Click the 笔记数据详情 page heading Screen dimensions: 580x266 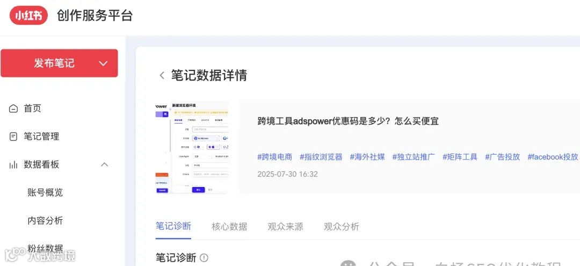click(209, 75)
